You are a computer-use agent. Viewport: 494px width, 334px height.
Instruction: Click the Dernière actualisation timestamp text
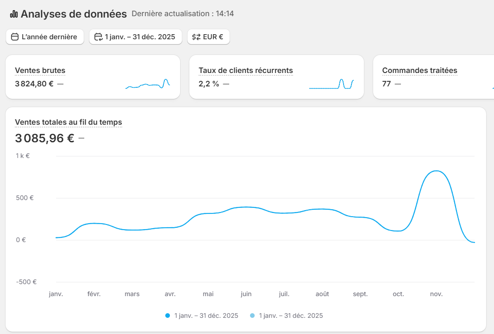182,14
